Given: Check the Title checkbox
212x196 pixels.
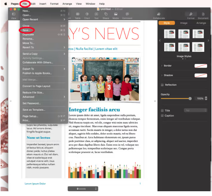Looking at the screenshot, I should click(162, 111).
